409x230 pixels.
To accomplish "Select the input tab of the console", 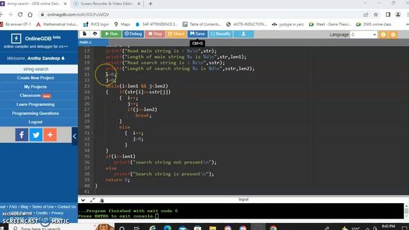I will [243, 199].
